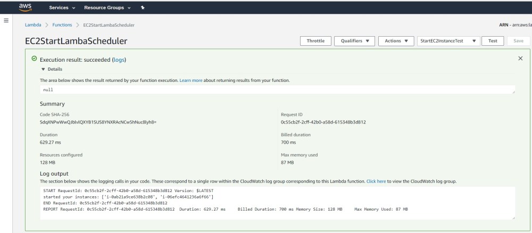Open the Services menu
Image resolution: width=532 pixels, height=233 pixels.
(x=62, y=9)
